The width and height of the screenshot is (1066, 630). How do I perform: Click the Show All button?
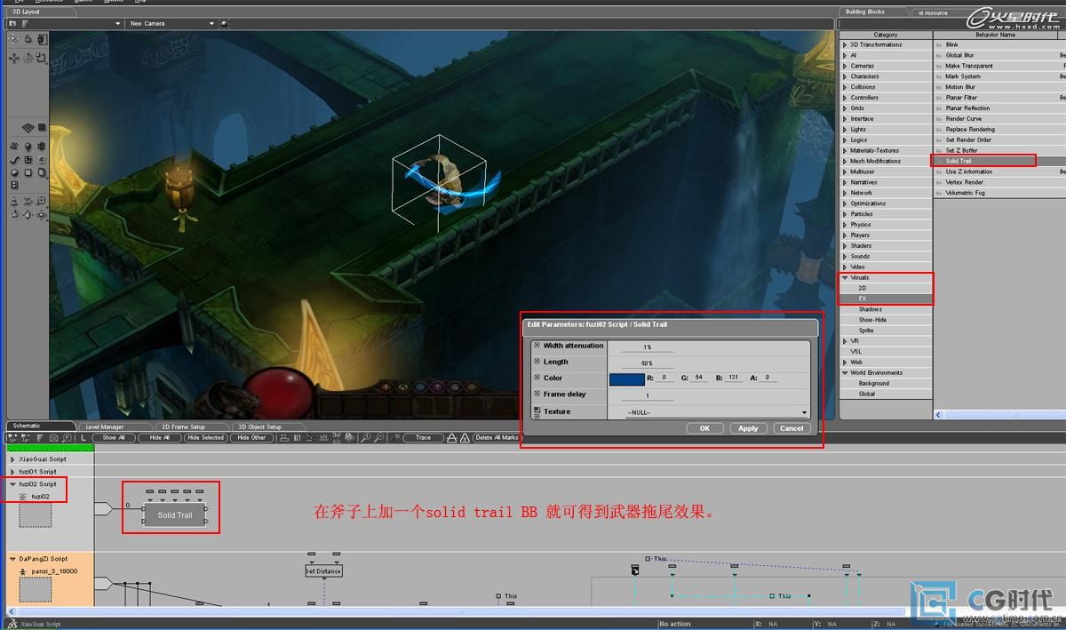(114, 437)
